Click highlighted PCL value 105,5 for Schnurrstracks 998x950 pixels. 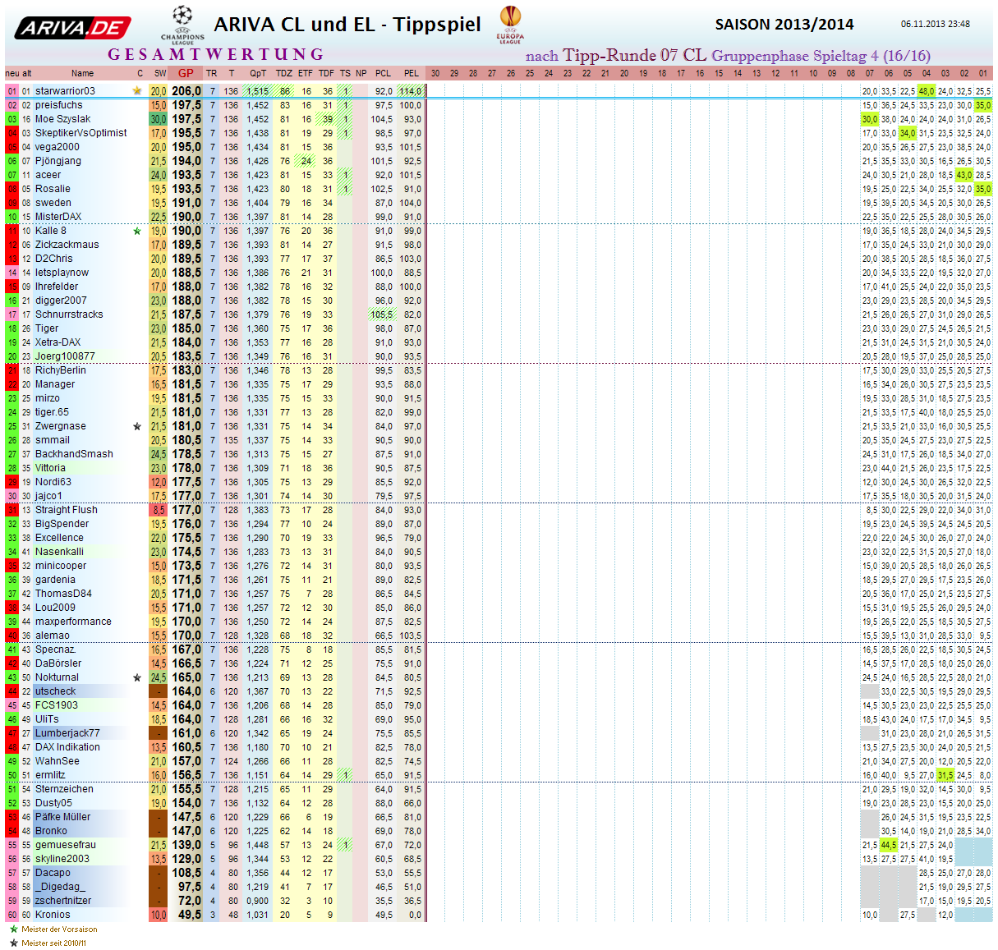point(382,314)
